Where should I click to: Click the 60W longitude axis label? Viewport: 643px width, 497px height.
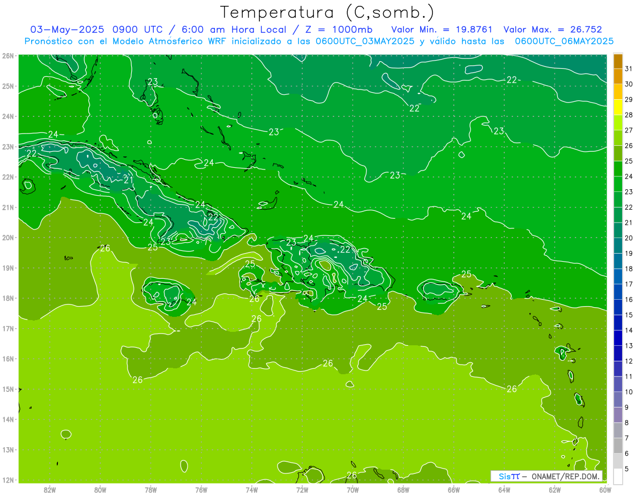point(605,489)
